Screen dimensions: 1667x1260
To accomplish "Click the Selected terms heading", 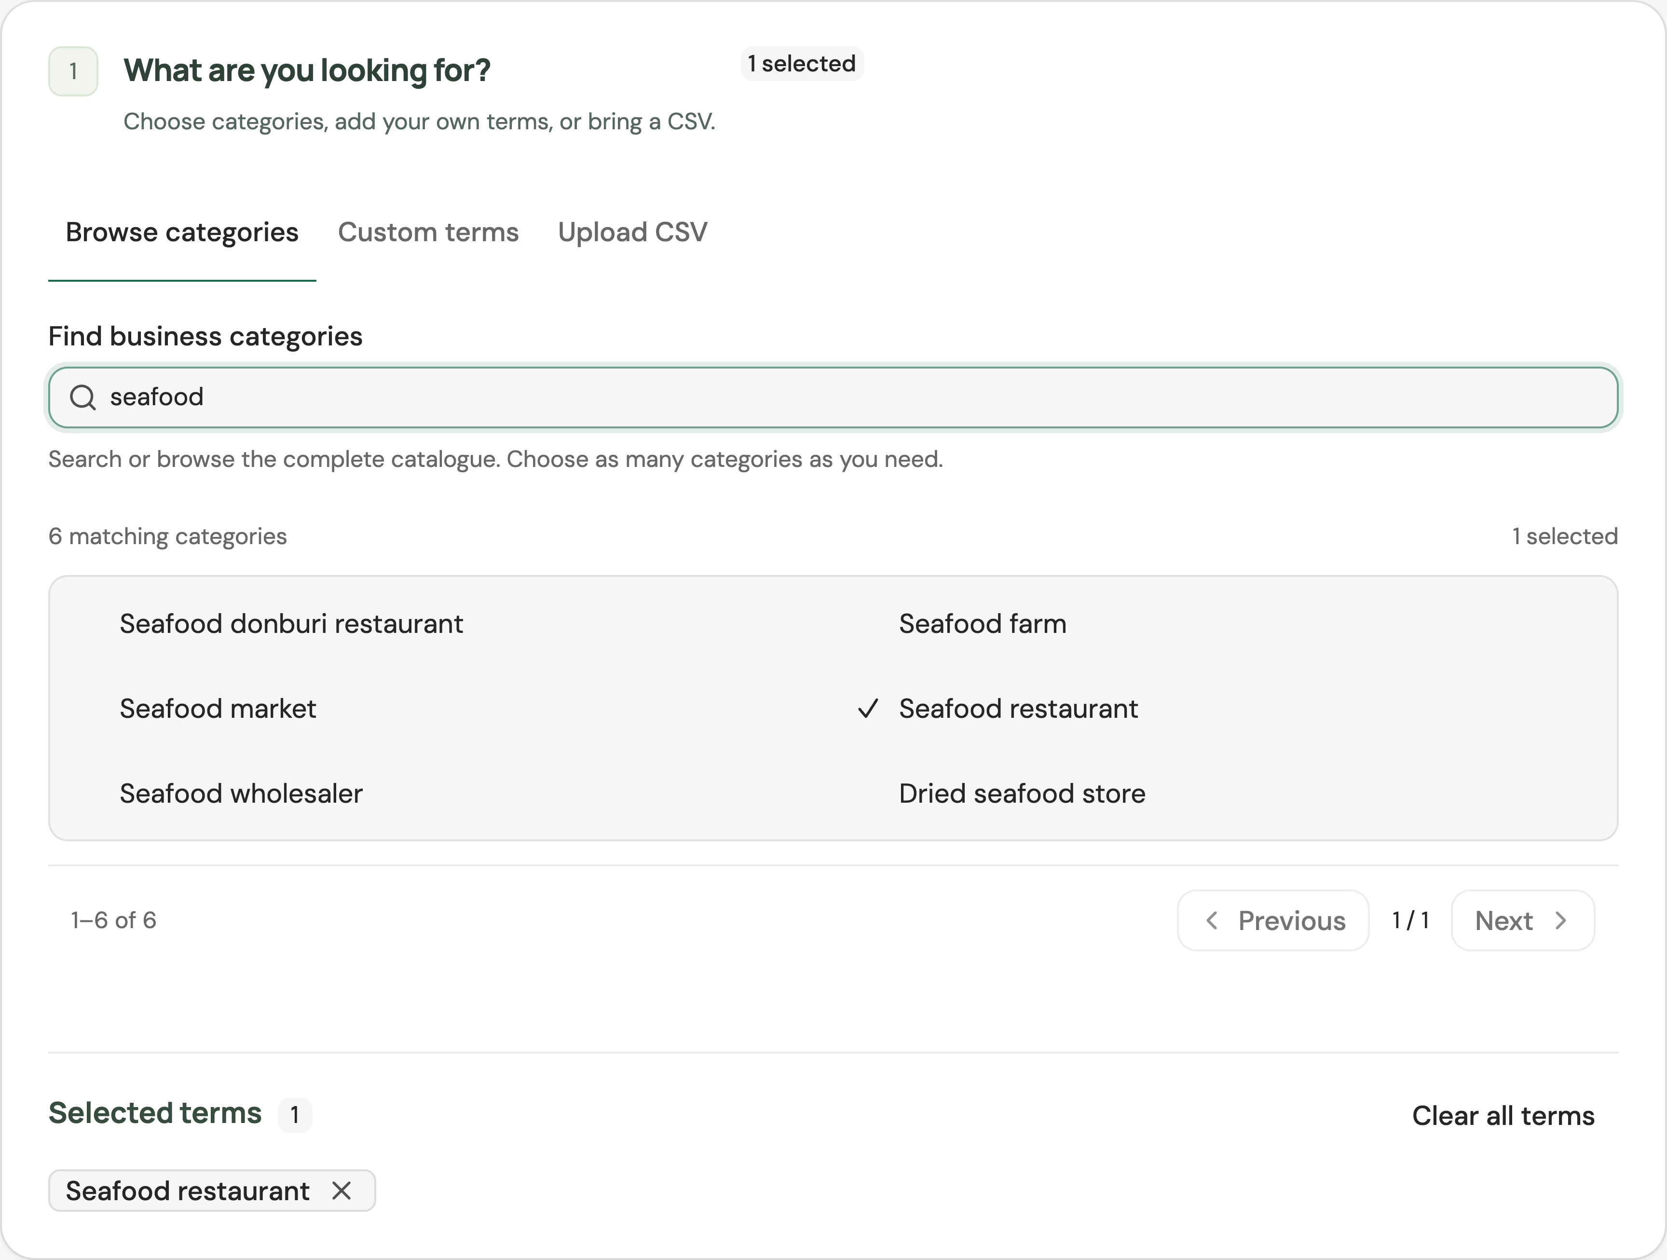I will pyautogui.click(x=154, y=1113).
